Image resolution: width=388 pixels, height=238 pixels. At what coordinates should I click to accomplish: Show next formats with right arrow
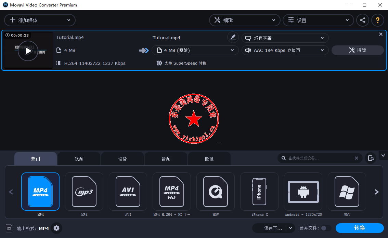tap(377, 192)
